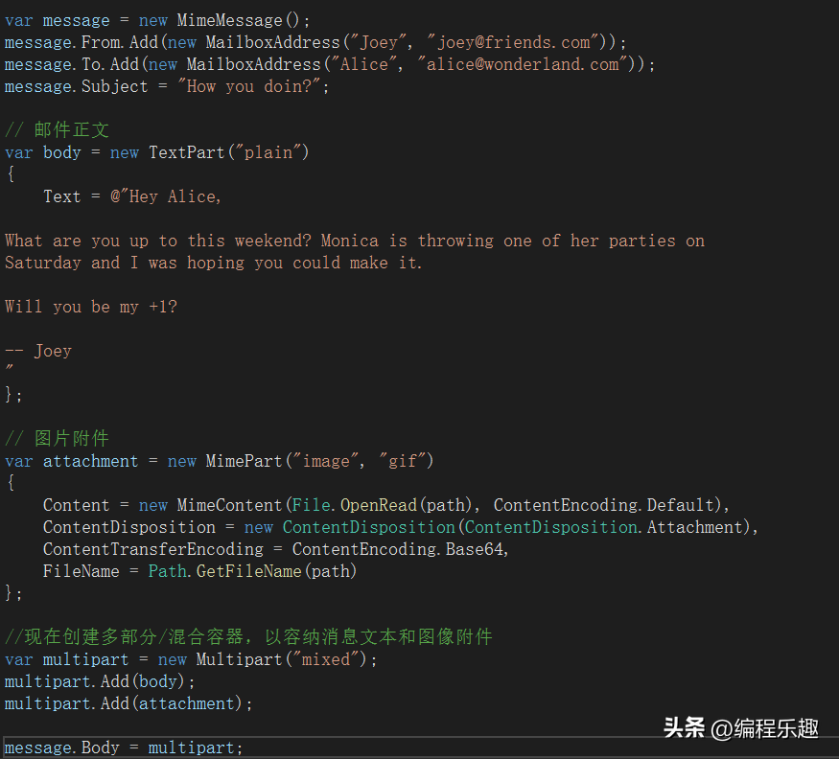Click MimePart in attachment declaration

pos(244,461)
